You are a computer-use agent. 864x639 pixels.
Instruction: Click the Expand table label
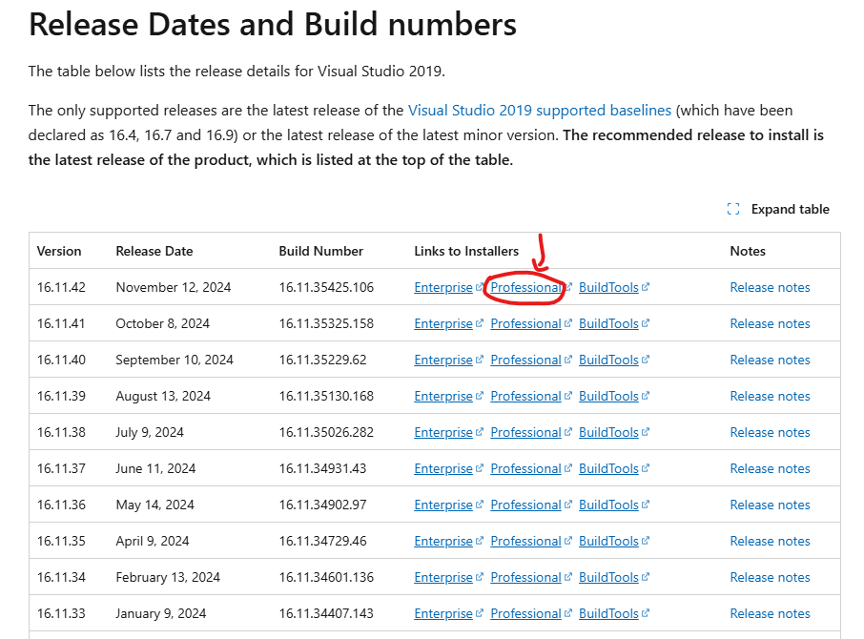791,209
